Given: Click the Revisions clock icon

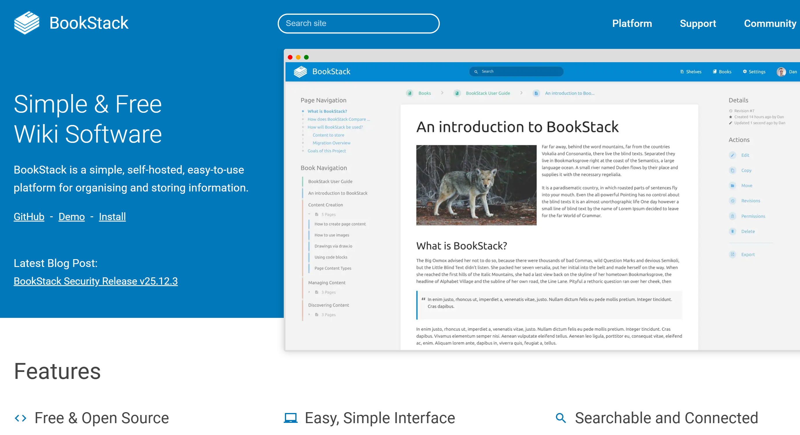Looking at the screenshot, I should tap(732, 201).
